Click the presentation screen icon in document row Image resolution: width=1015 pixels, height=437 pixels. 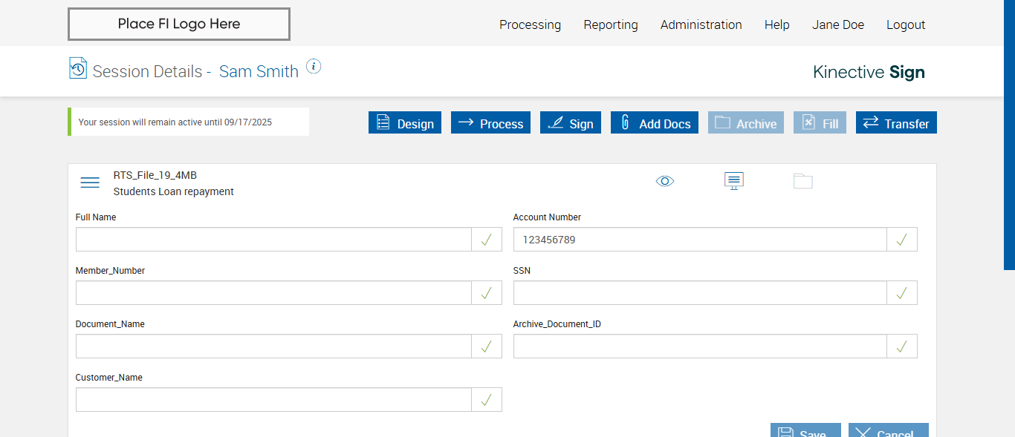pos(734,181)
